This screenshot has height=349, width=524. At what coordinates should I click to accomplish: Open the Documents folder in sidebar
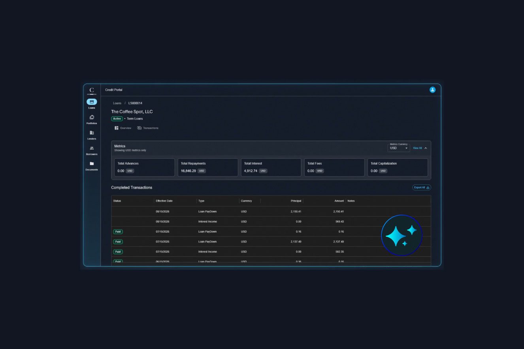(92, 165)
